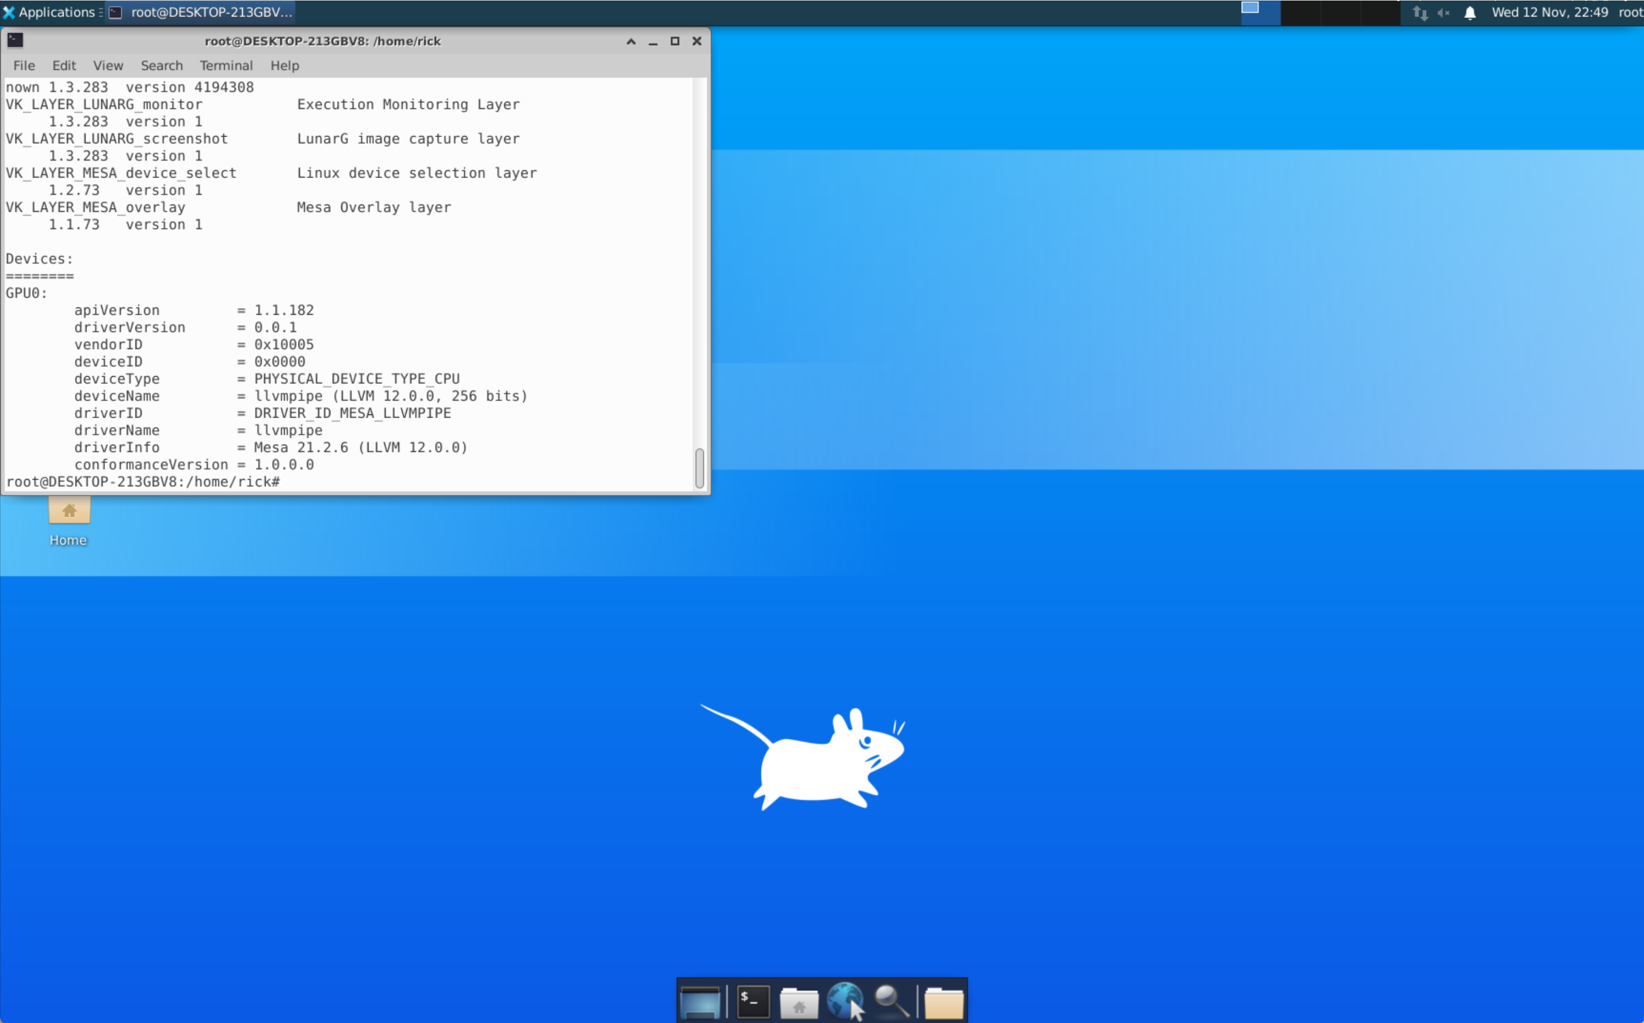Open the File menu
The width and height of the screenshot is (1644, 1023).
[x=23, y=66]
